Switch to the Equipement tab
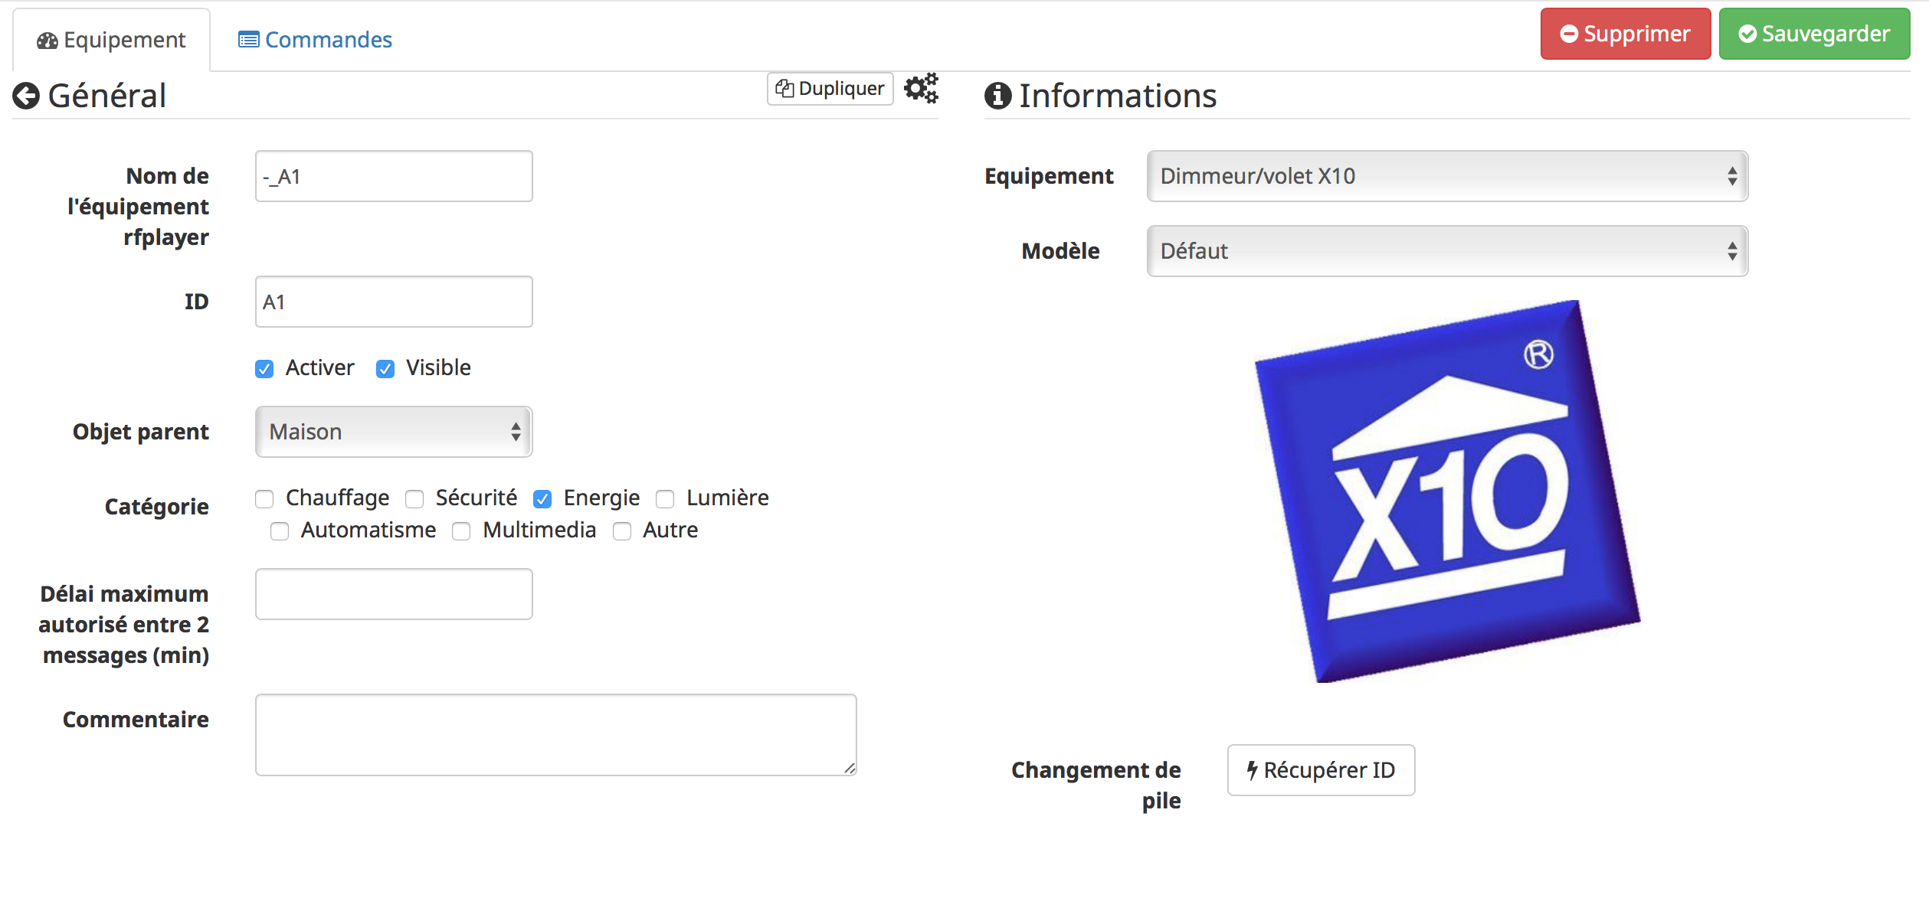This screenshot has height=911, width=1929. point(111,40)
